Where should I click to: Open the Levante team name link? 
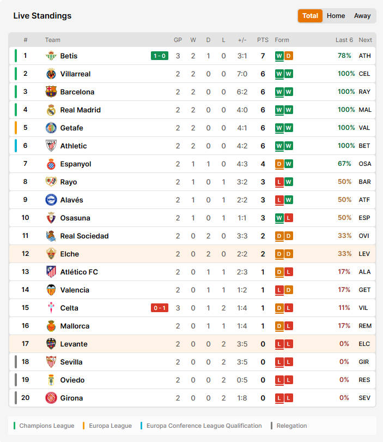coord(74,344)
